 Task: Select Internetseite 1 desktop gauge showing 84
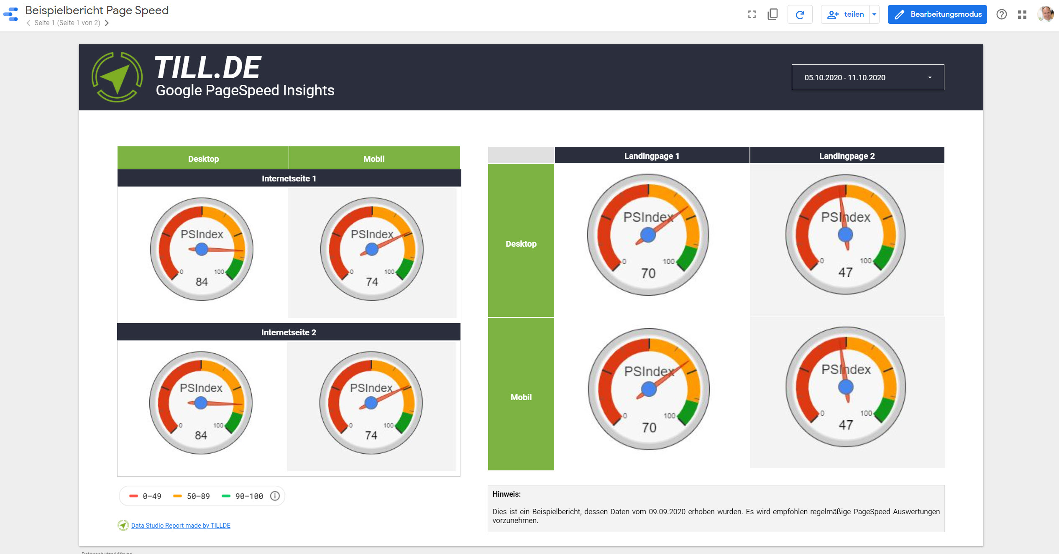202,249
